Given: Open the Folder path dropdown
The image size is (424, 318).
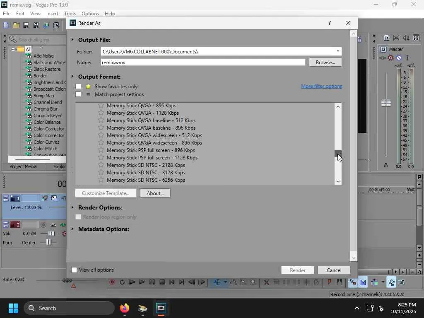Looking at the screenshot, I should (338, 51).
